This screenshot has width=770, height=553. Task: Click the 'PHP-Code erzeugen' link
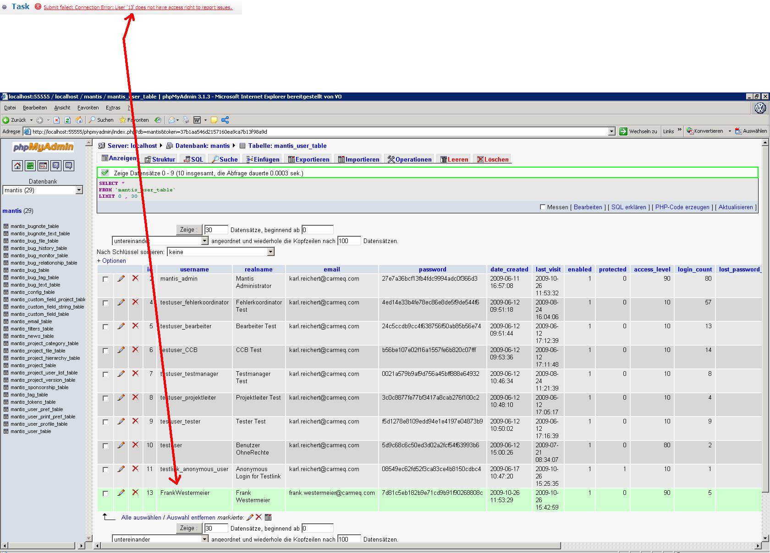pyautogui.click(x=682, y=207)
